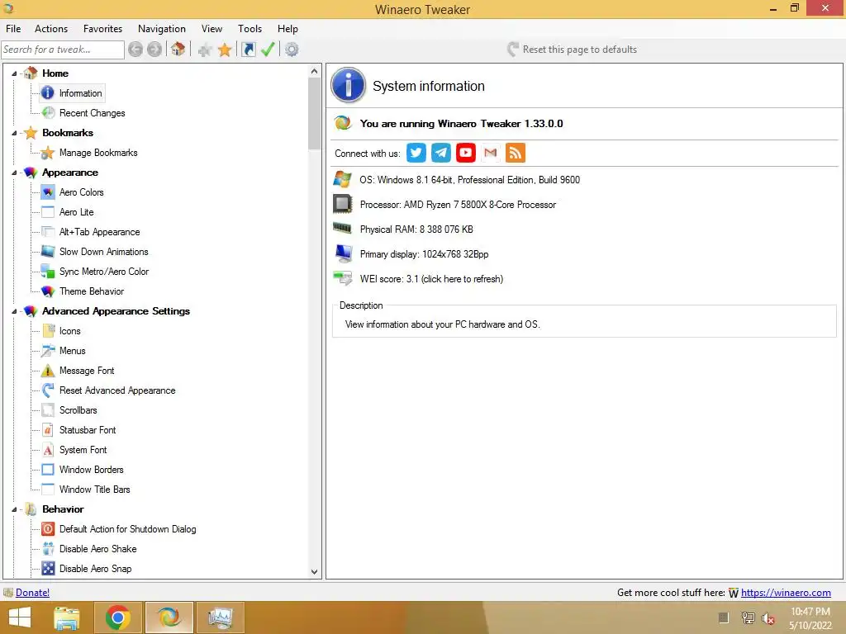846x634 pixels.
Task: Collapse the Advanced Appearance Settings node
Action: pos(14,311)
